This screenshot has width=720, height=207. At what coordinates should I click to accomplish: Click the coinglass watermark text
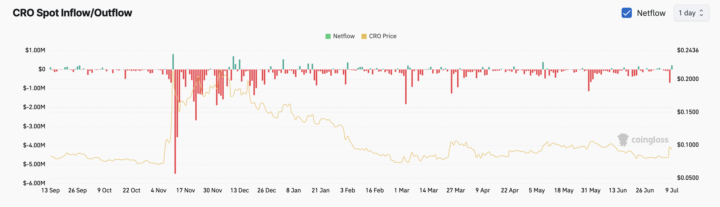[650, 140]
